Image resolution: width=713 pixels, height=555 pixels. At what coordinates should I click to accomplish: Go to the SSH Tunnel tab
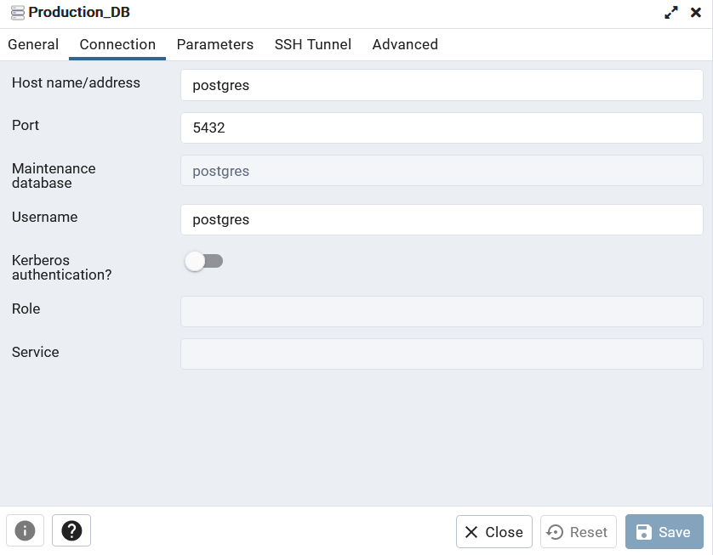click(x=312, y=44)
